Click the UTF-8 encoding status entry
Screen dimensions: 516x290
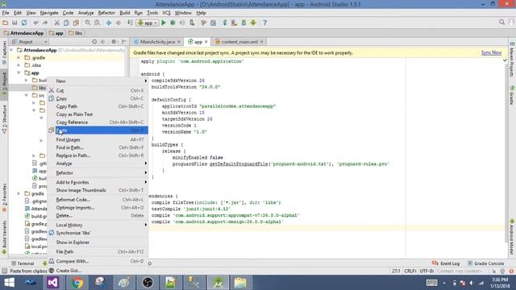(x=427, y=271)
